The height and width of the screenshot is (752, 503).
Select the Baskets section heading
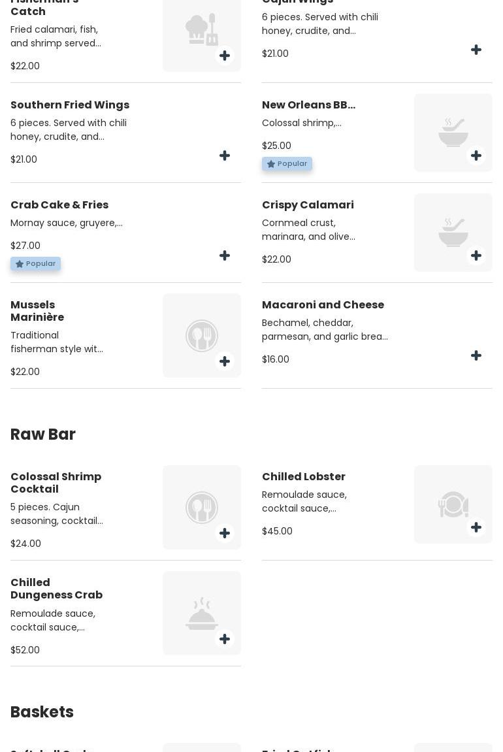pos(42,712)
